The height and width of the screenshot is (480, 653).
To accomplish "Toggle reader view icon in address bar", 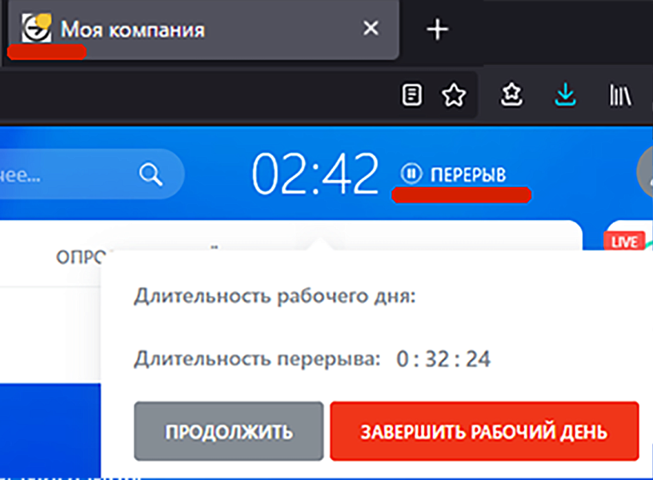I will click(412, 94).
